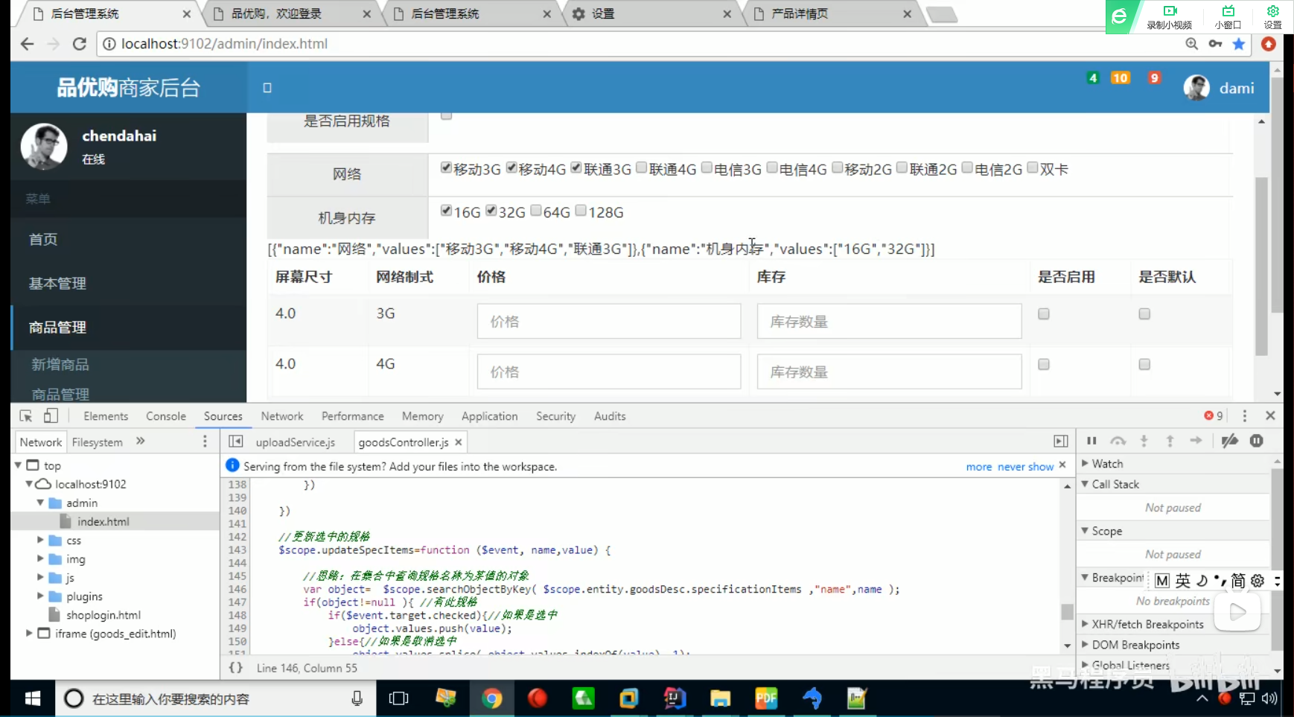
Task: Open DevTools three-dot customize menu
Action: click(x=1244, y=416)
